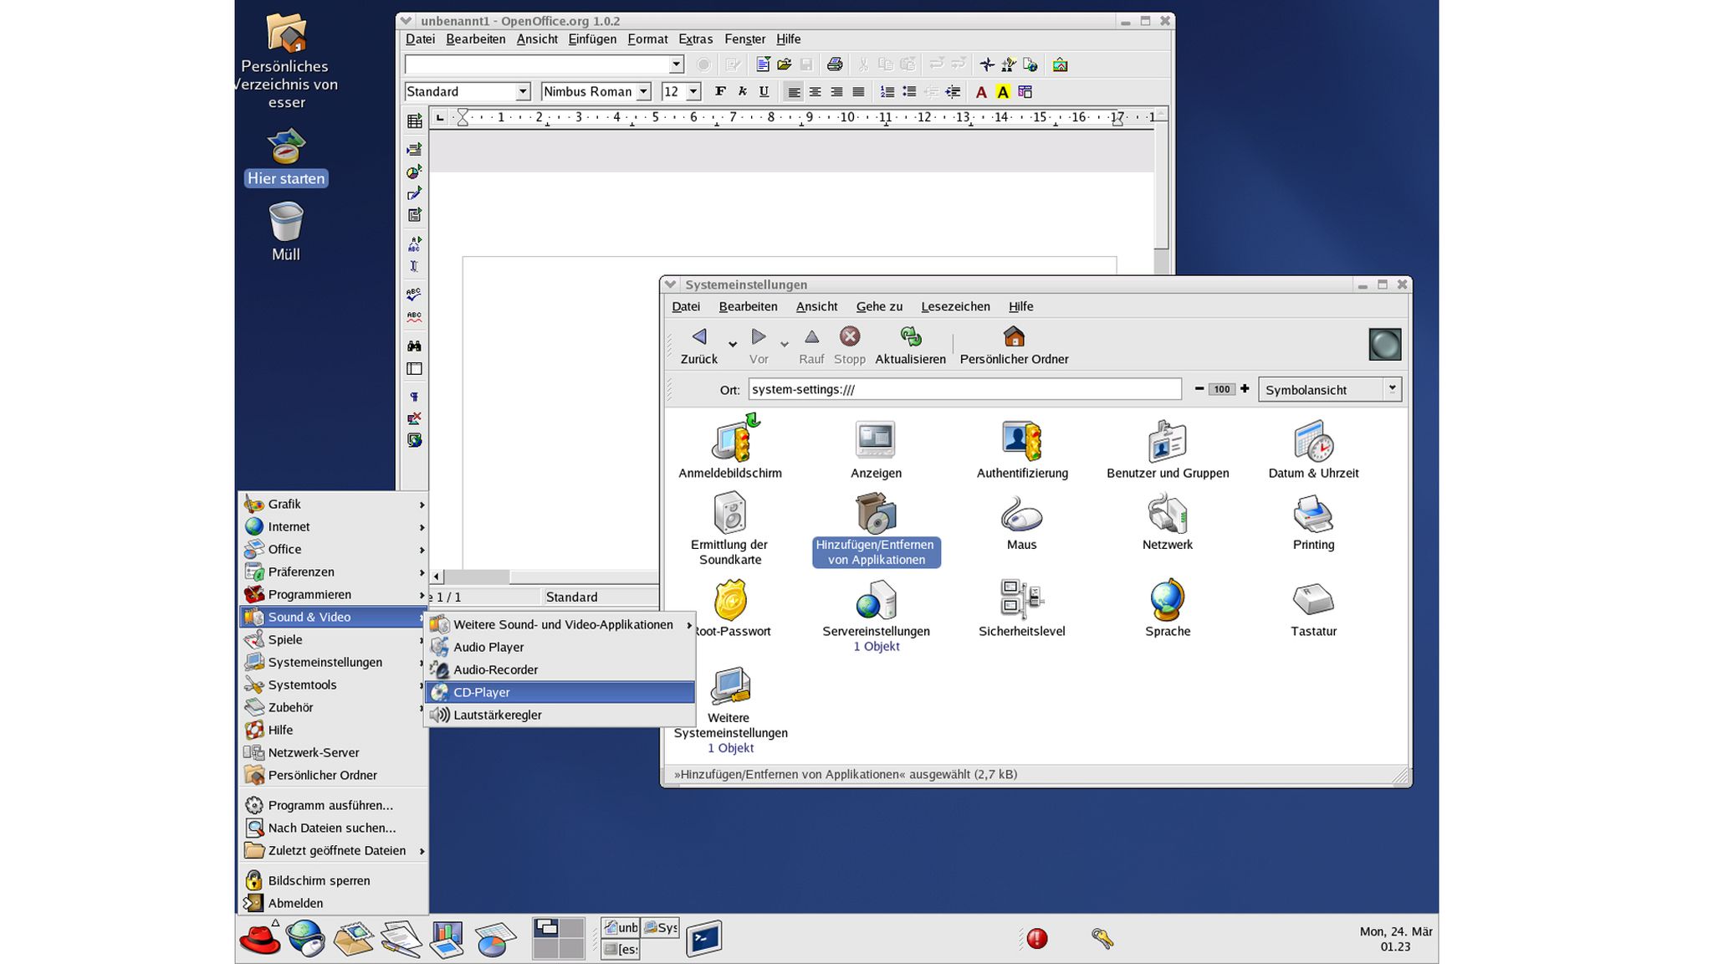Open the Nimbus Roman font dropdown
1713x964 pixels.
pyautogui.click(x=642, y=91)
